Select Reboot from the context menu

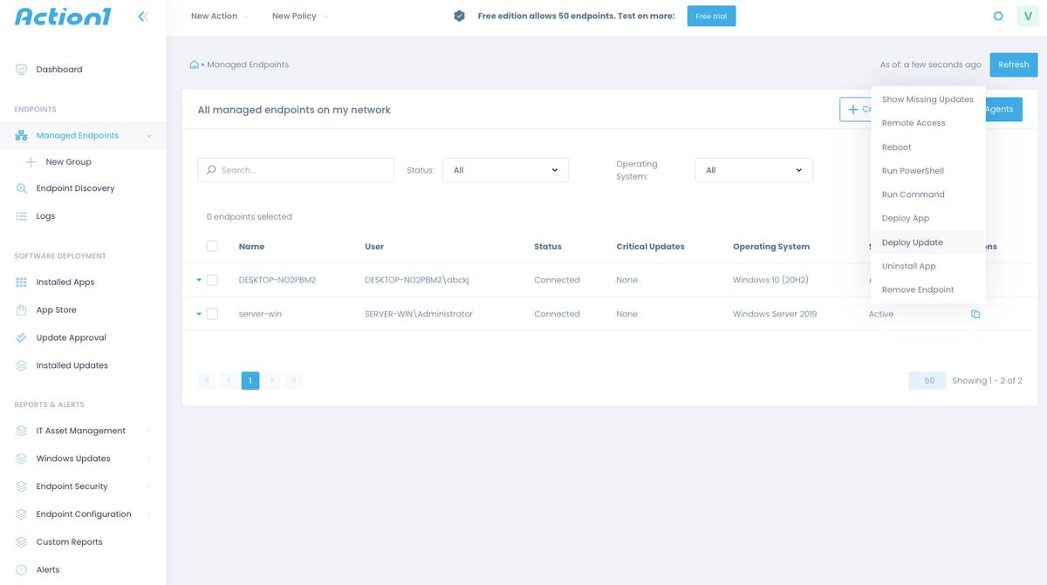pyautogui.click(x=927, y=147)
